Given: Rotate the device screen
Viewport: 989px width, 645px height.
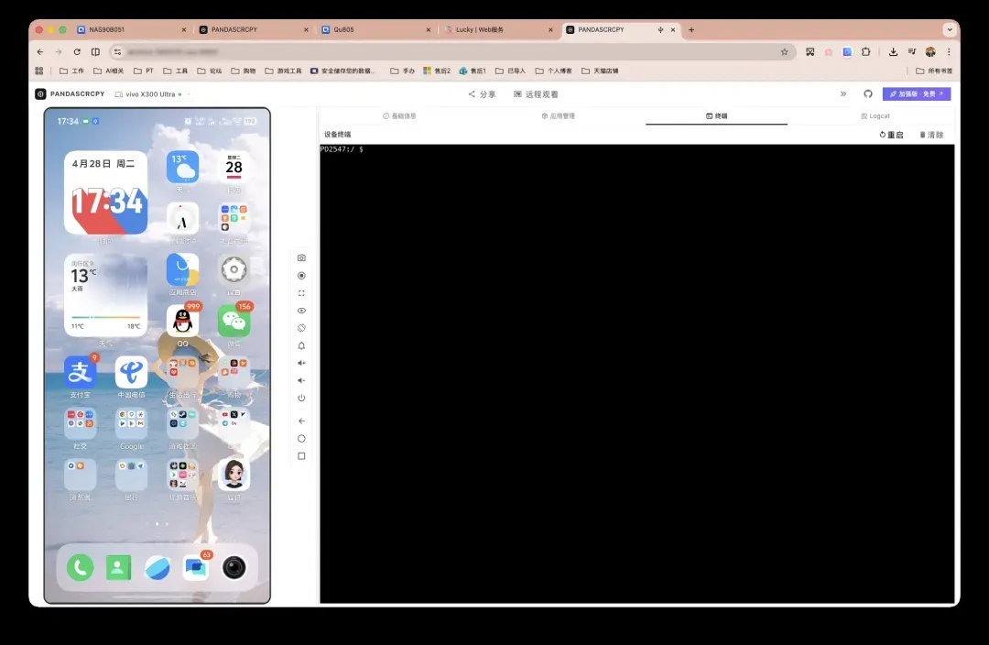Looking at the screenshot, I should pos(301,328).
